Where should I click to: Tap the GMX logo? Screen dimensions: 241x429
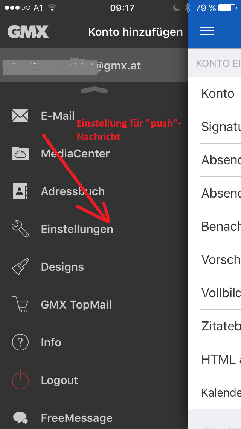[x=28, y=32]
